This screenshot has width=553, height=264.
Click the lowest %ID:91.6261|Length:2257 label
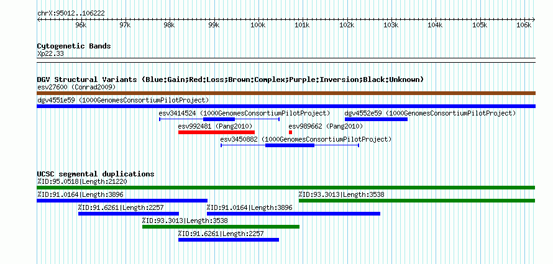pyautogui.click(x=221, y=234)
